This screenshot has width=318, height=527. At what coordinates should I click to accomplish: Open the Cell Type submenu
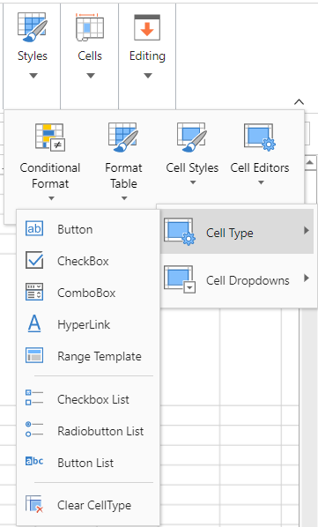238,232
